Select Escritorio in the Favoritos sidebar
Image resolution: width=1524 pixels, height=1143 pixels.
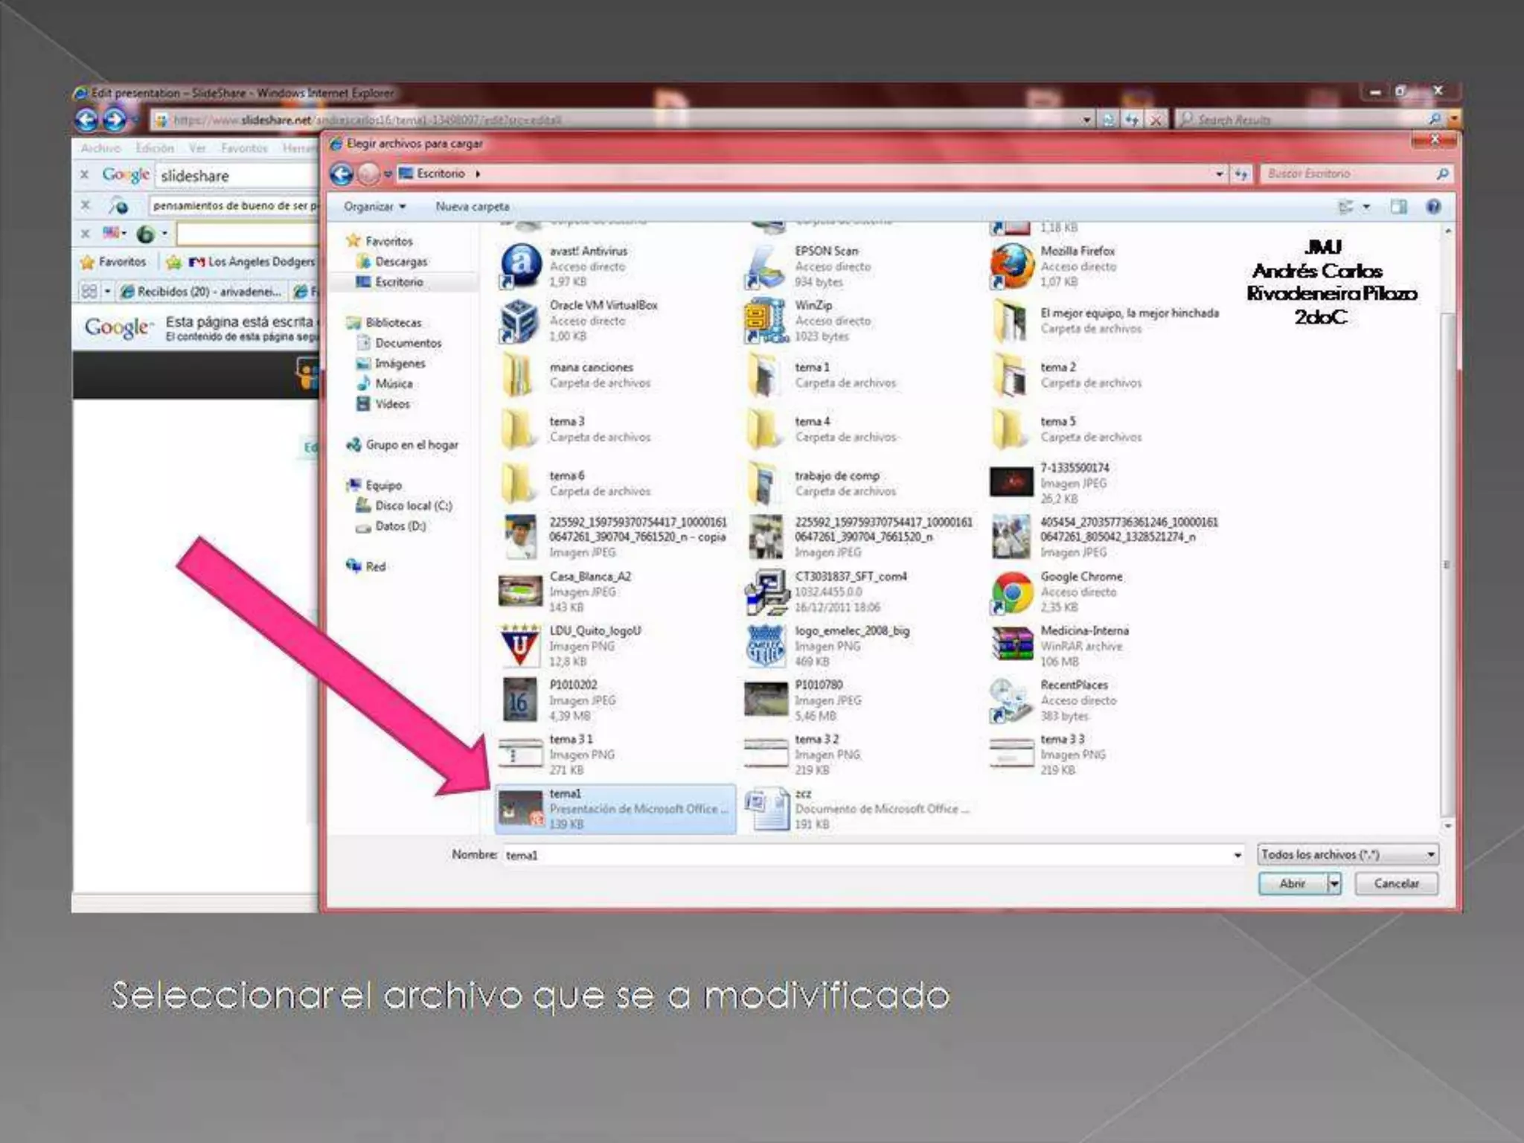tap(399, 282)
